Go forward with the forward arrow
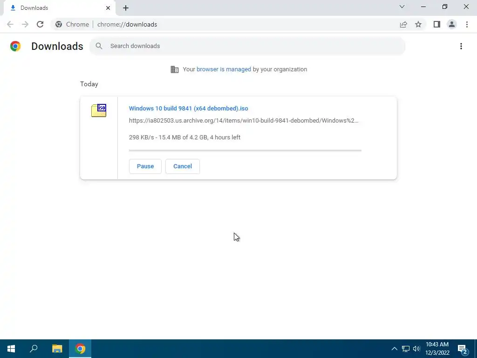The image size is (477, 358). (x=25, y=24)
